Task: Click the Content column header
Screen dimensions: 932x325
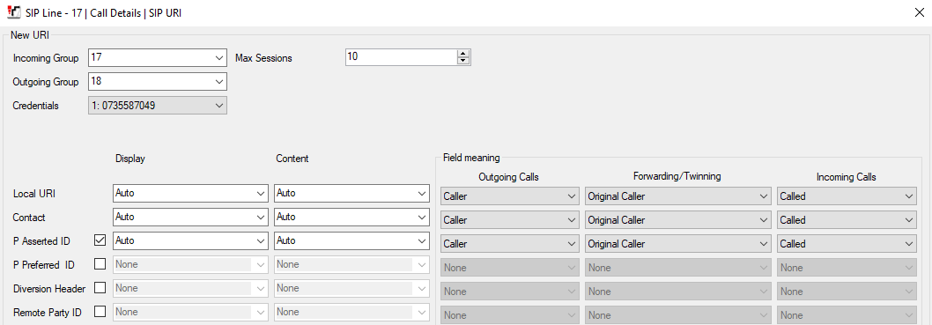Action: click(292, 159)
